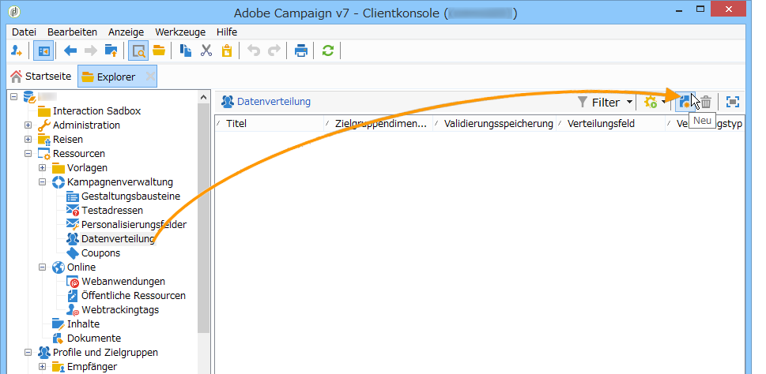
Task: Select the Reisen tree item
Action: pos(68,140)
